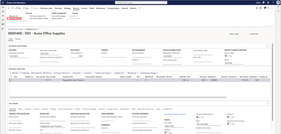Image resolution: width=281 pixels, height=134 pixels.
Task: Show list pane icon beside back arrow
Action: 13,8
